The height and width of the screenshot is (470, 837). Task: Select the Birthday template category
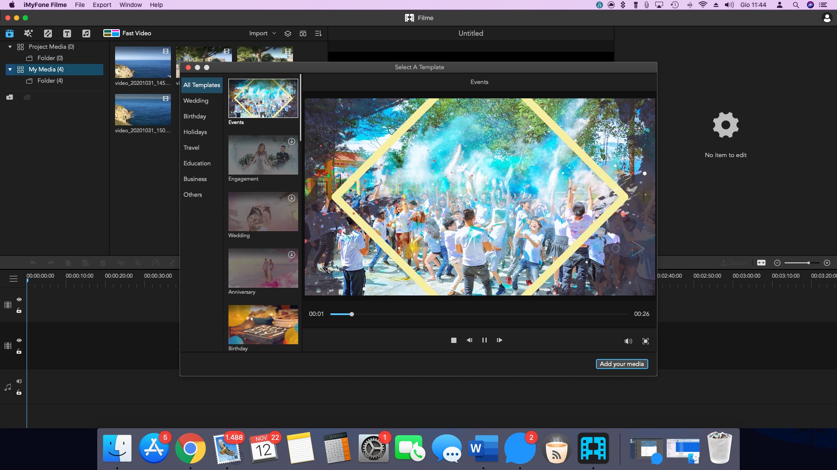(194, 116)
